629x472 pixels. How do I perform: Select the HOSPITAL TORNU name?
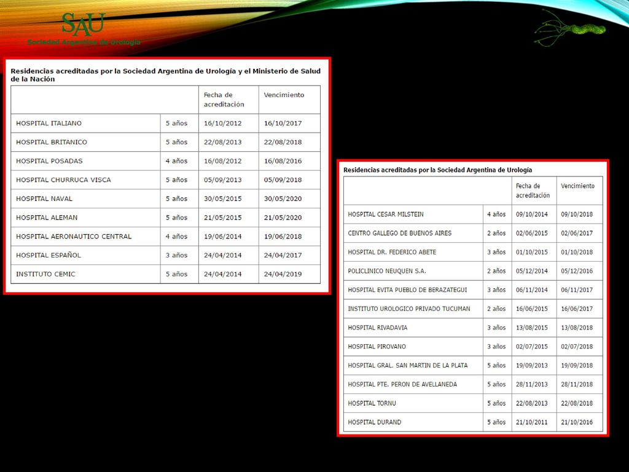(372, 403)
